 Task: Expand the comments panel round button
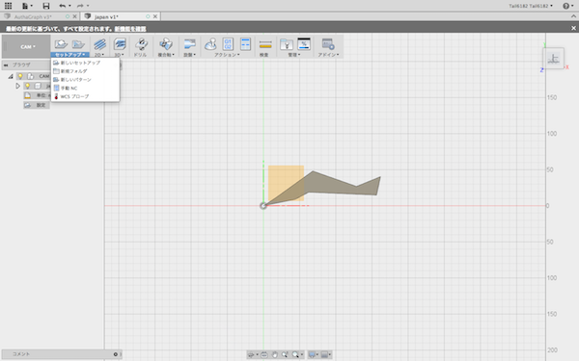tap(116, 354)
